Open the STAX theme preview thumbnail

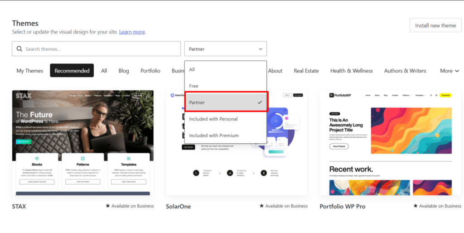coord(83,143)
